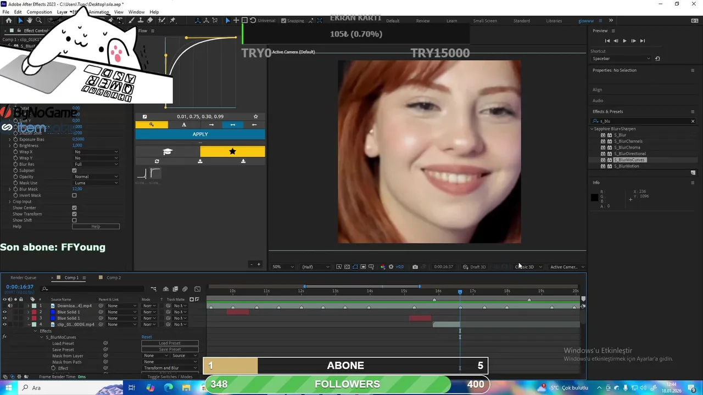
Task: Toggle the Snapping checkbox in toolbar
Action: [x=283, y=21]
